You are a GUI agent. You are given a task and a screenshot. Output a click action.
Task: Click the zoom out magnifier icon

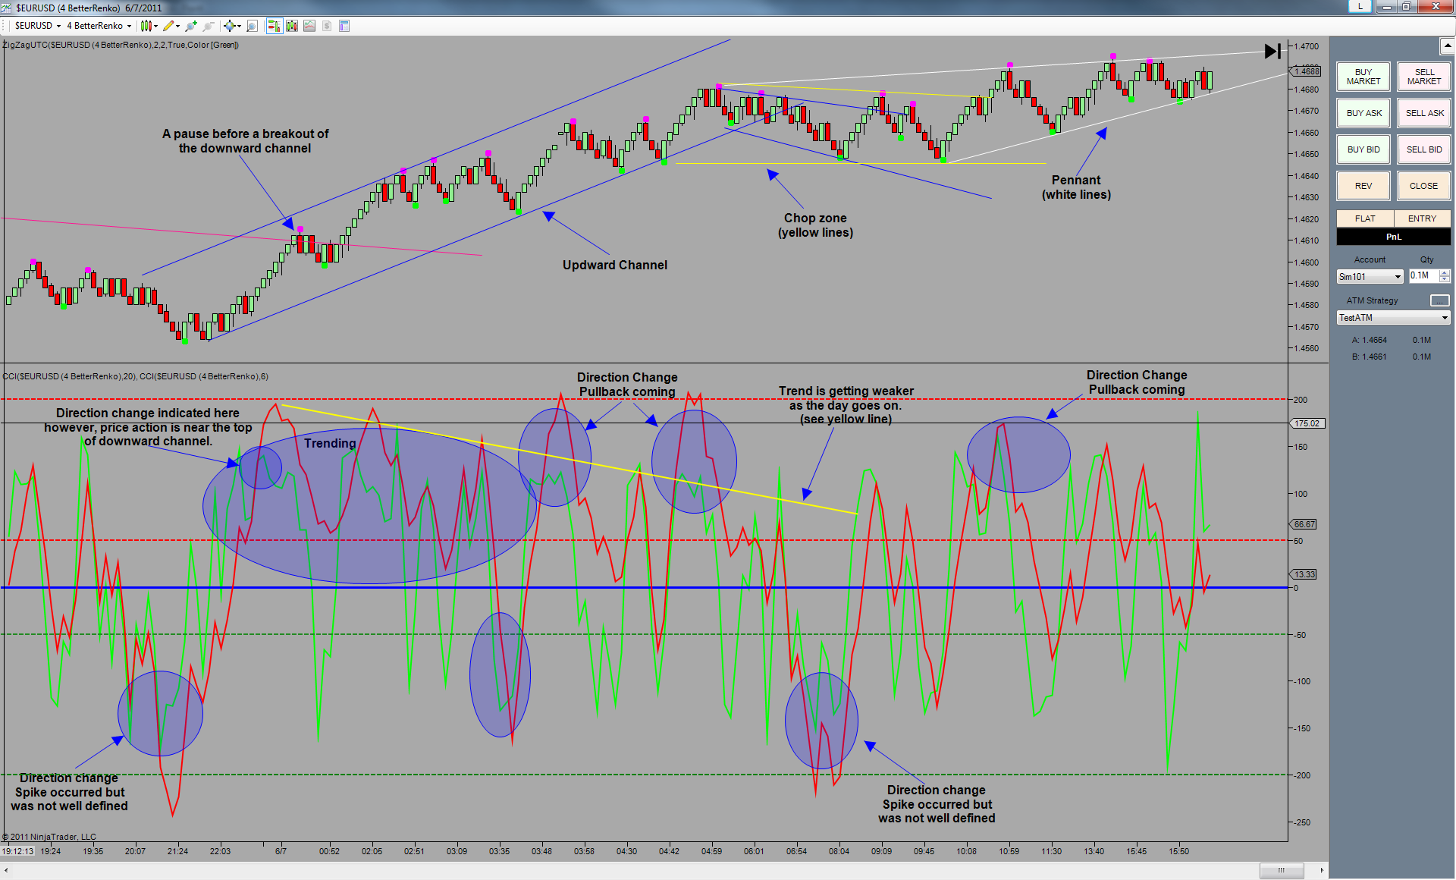[x=209, y=26]
